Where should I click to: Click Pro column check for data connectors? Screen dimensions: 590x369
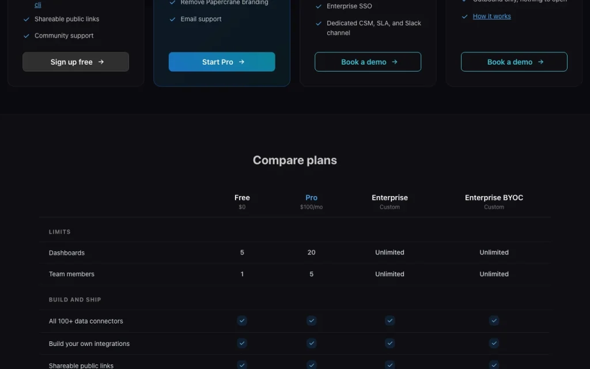pyautogui.click(x=311, y=321)
